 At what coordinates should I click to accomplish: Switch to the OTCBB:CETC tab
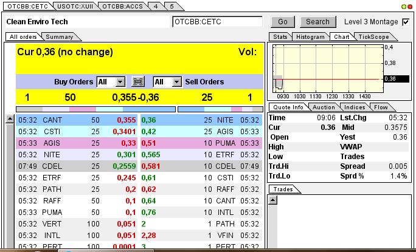[27, 6]
